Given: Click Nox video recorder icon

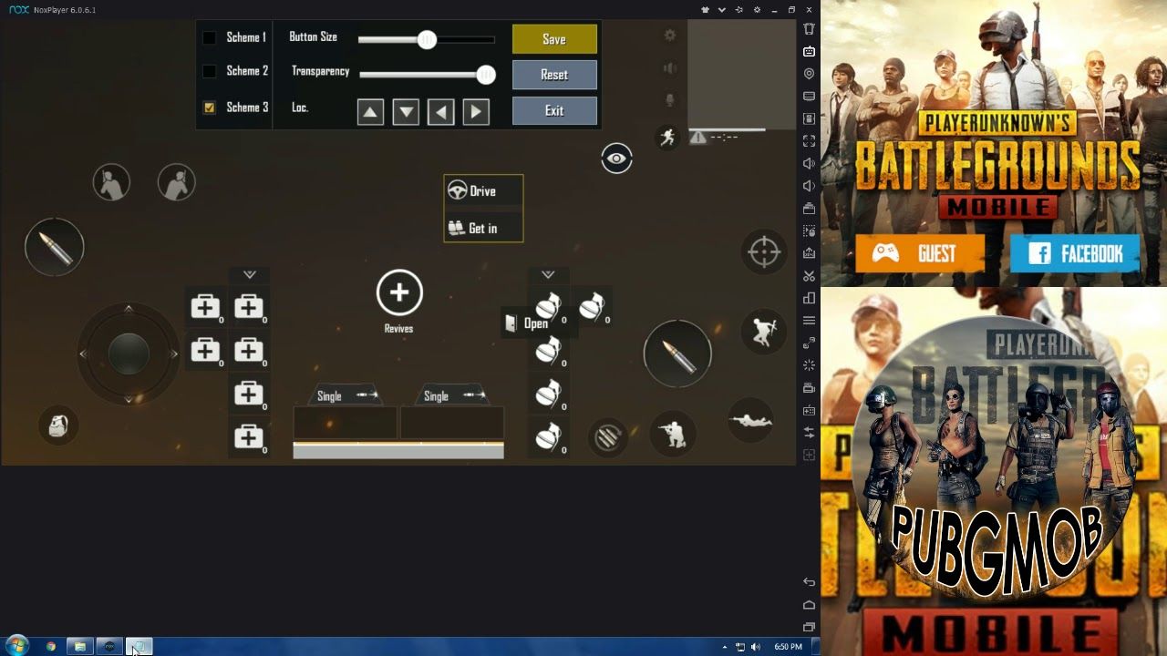Looking at the screenshot, I should (x=809, y=388).
